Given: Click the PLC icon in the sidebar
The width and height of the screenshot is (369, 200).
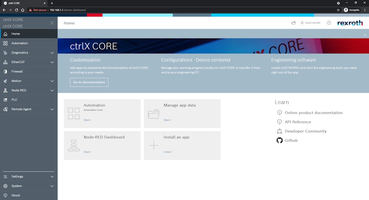Looking at the screenshot, I should [6, 100].
